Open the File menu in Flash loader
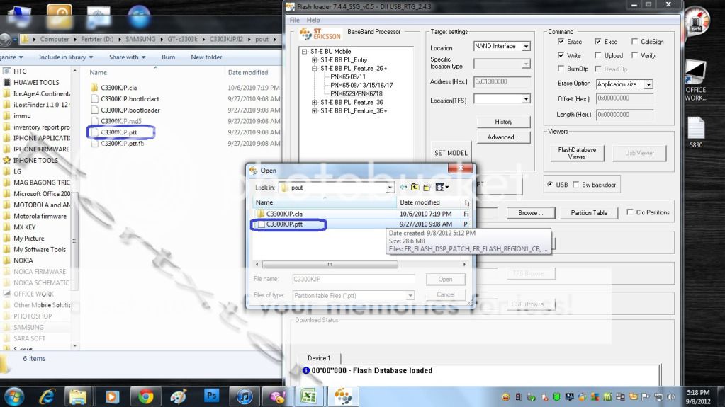 [295, 21]
